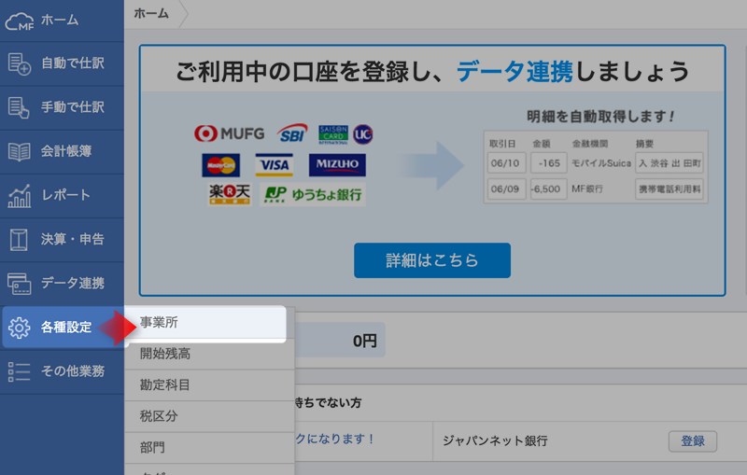The height and width of the screenshot is (475, 747).
Task: Click the データ連携 link in banner headline
Action: pyautogui.click(x=514, y=72)
